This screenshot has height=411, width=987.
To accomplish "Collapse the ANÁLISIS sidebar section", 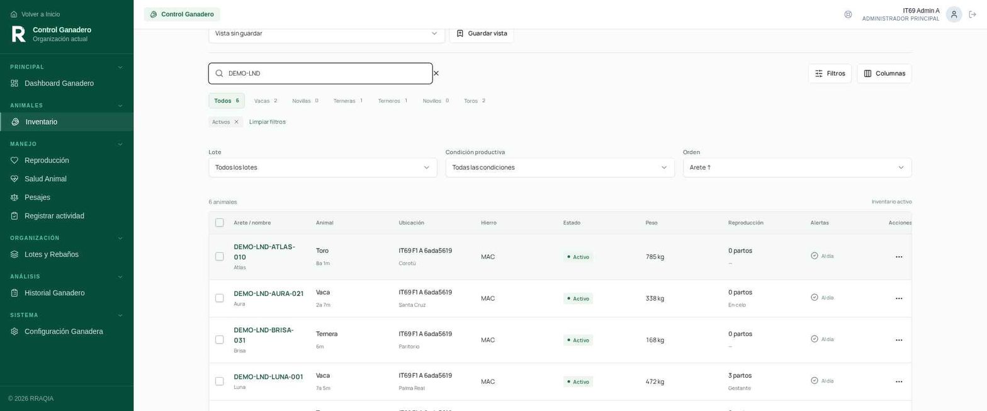I will pos(120,277).
